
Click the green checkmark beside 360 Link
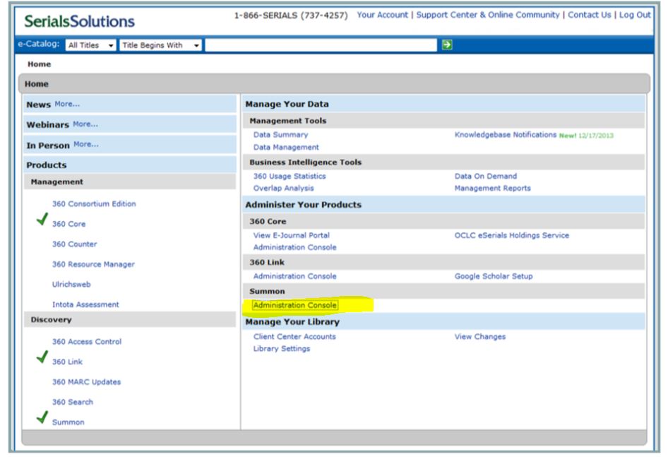coord(42,357)
